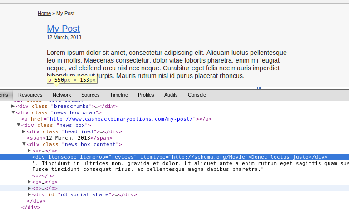This screenshot has height=209, width=349.
Task: Expand the highlighted p node above o3-social-share
Action: [29, 188]
